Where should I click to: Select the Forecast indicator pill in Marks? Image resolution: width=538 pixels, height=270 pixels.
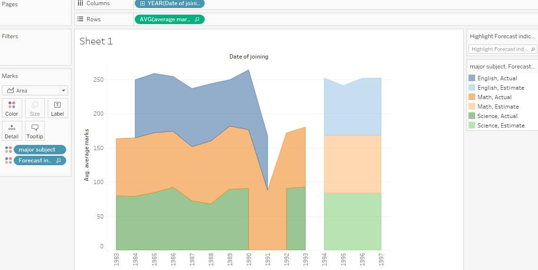40,160
